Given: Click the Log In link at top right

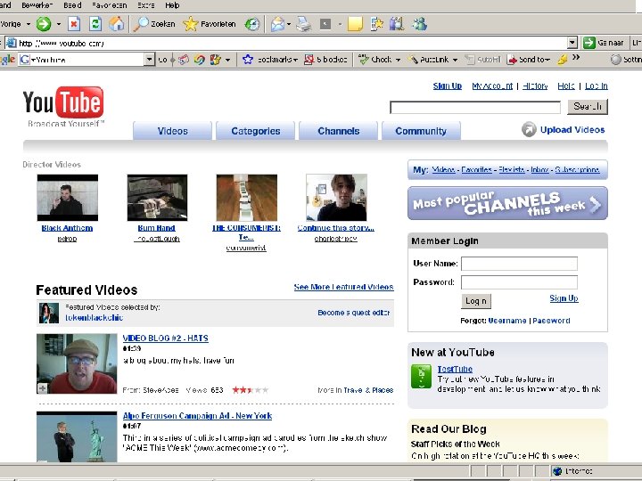Looking at the screenshot, I should pos(597,86).
